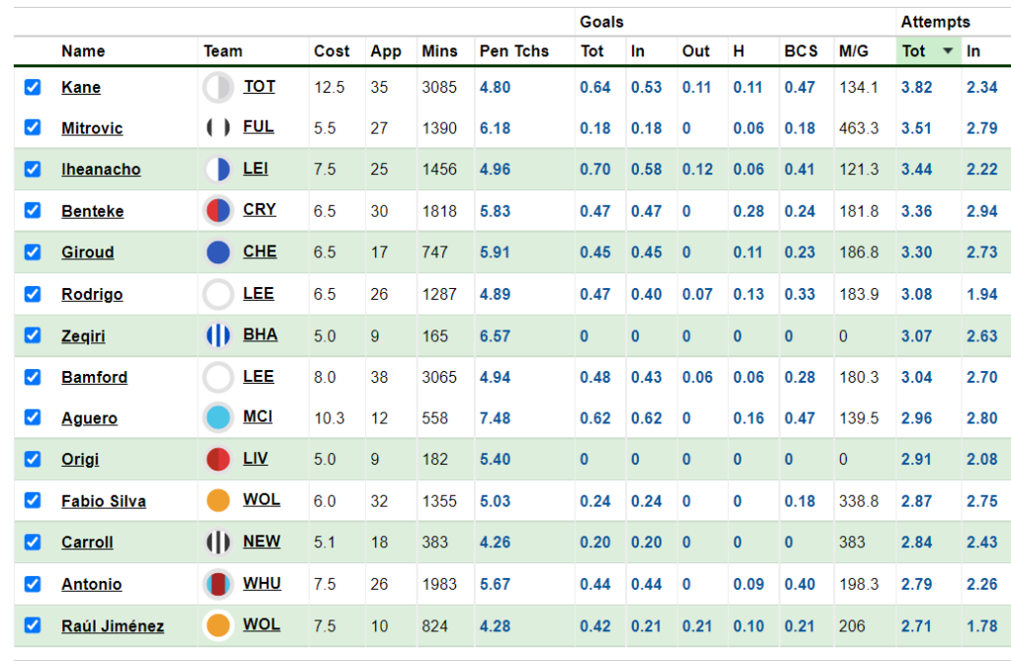Viewport: 1011px width, 661px height.
Task: Click the Brighton striped badge icon
Action: (218, 335)
